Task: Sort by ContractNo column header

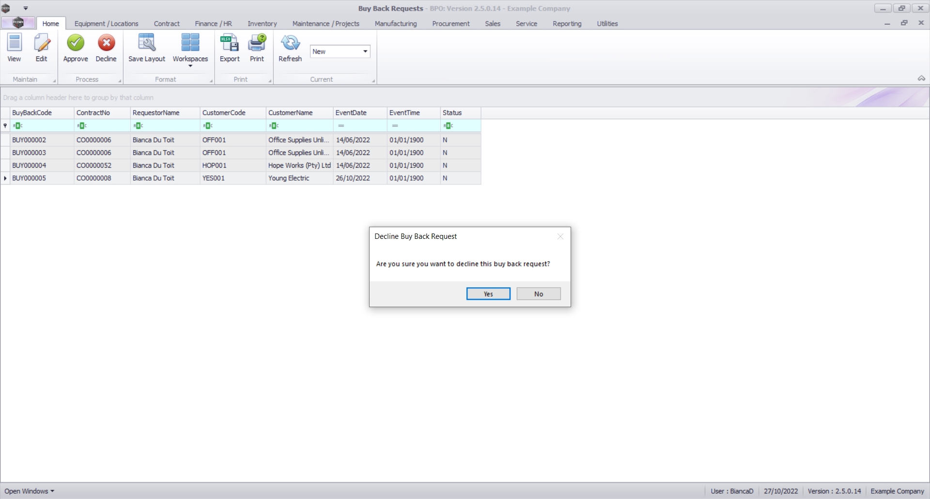Action: click(x=102, y=112)
